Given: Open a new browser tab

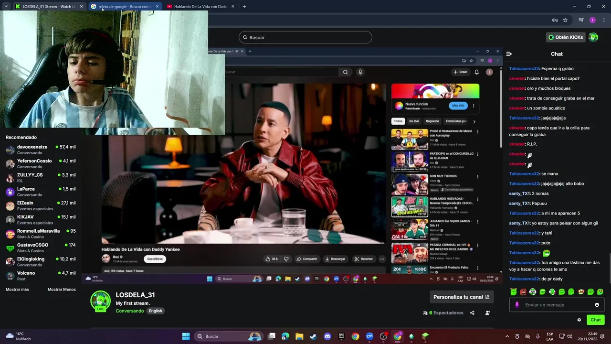Looking at the screenshot, I should 244,7.
